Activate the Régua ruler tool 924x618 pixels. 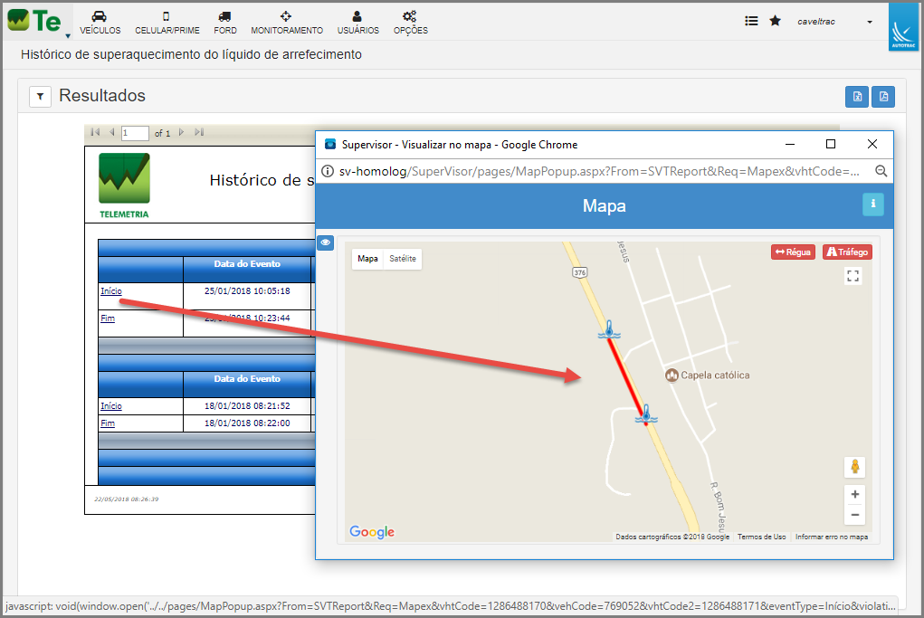(x=793, y=252)
